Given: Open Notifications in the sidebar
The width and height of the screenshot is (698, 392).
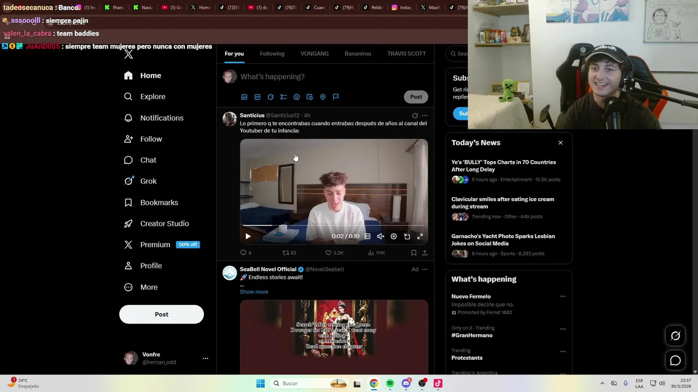Looking at the screenshot, I should click(x=154, y=118).
